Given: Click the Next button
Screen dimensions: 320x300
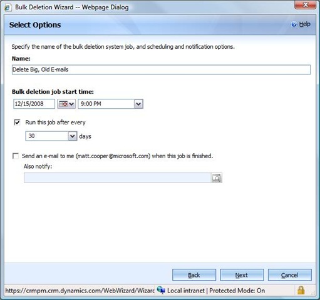Looking at the screenshot, I should [242, 275].
